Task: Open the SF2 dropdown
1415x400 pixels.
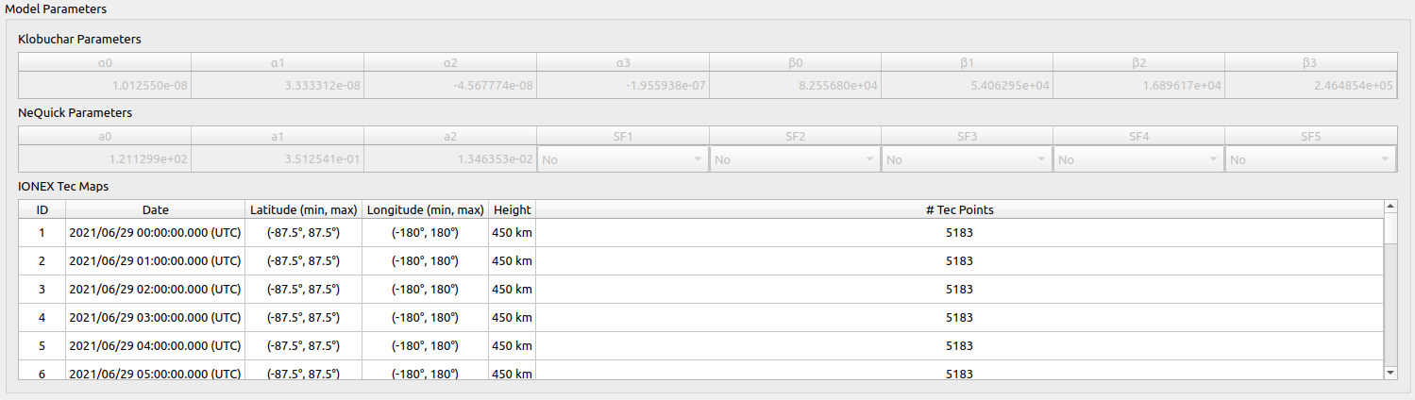Action: (x=795, y=160)
